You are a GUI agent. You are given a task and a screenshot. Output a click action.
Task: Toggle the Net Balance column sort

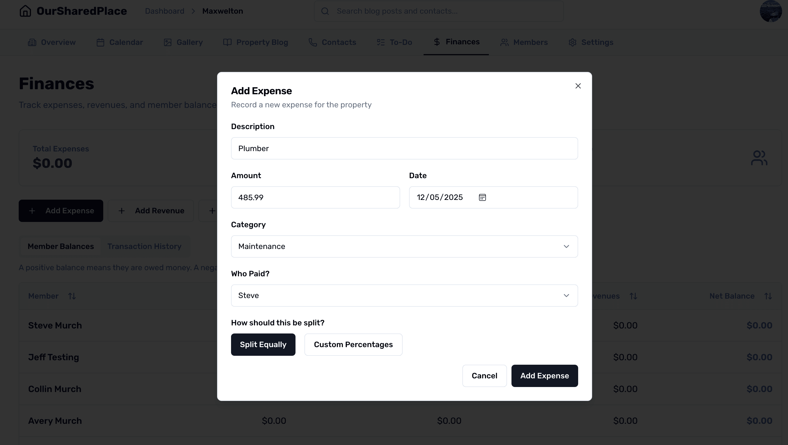click(x=769, y=296)
